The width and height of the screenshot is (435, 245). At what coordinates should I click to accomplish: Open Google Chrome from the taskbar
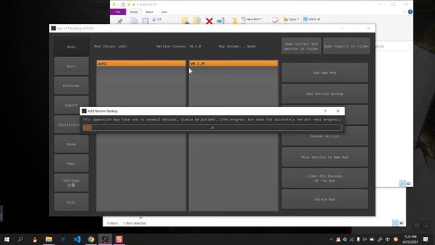(x=91, y=239)
